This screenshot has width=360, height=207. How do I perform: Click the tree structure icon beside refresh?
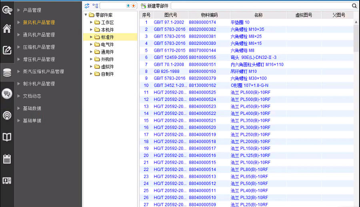(x=95, y=6)
